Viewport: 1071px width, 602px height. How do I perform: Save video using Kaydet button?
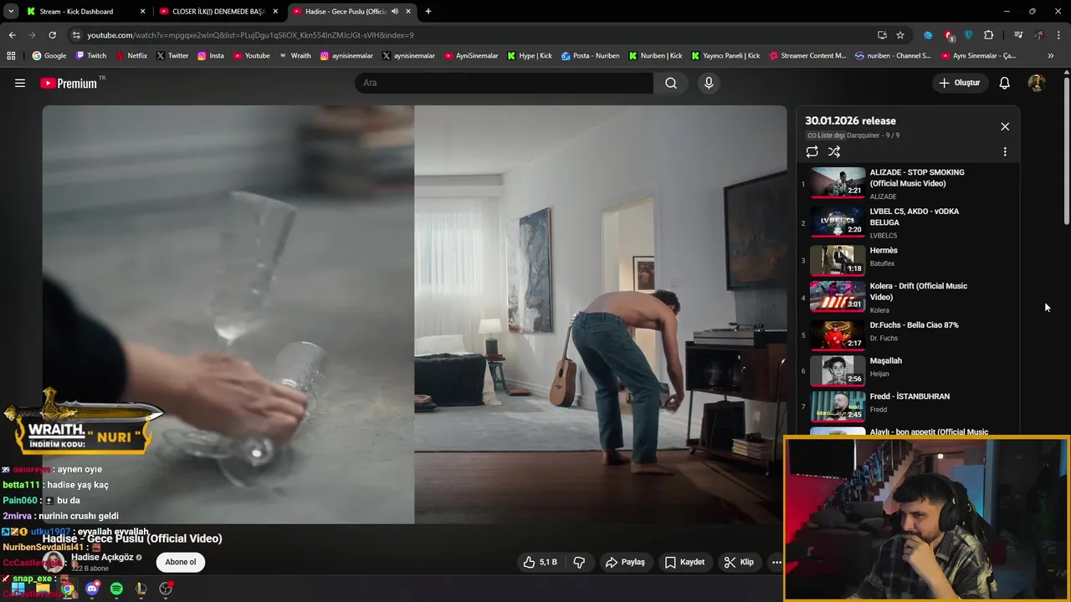684,562
